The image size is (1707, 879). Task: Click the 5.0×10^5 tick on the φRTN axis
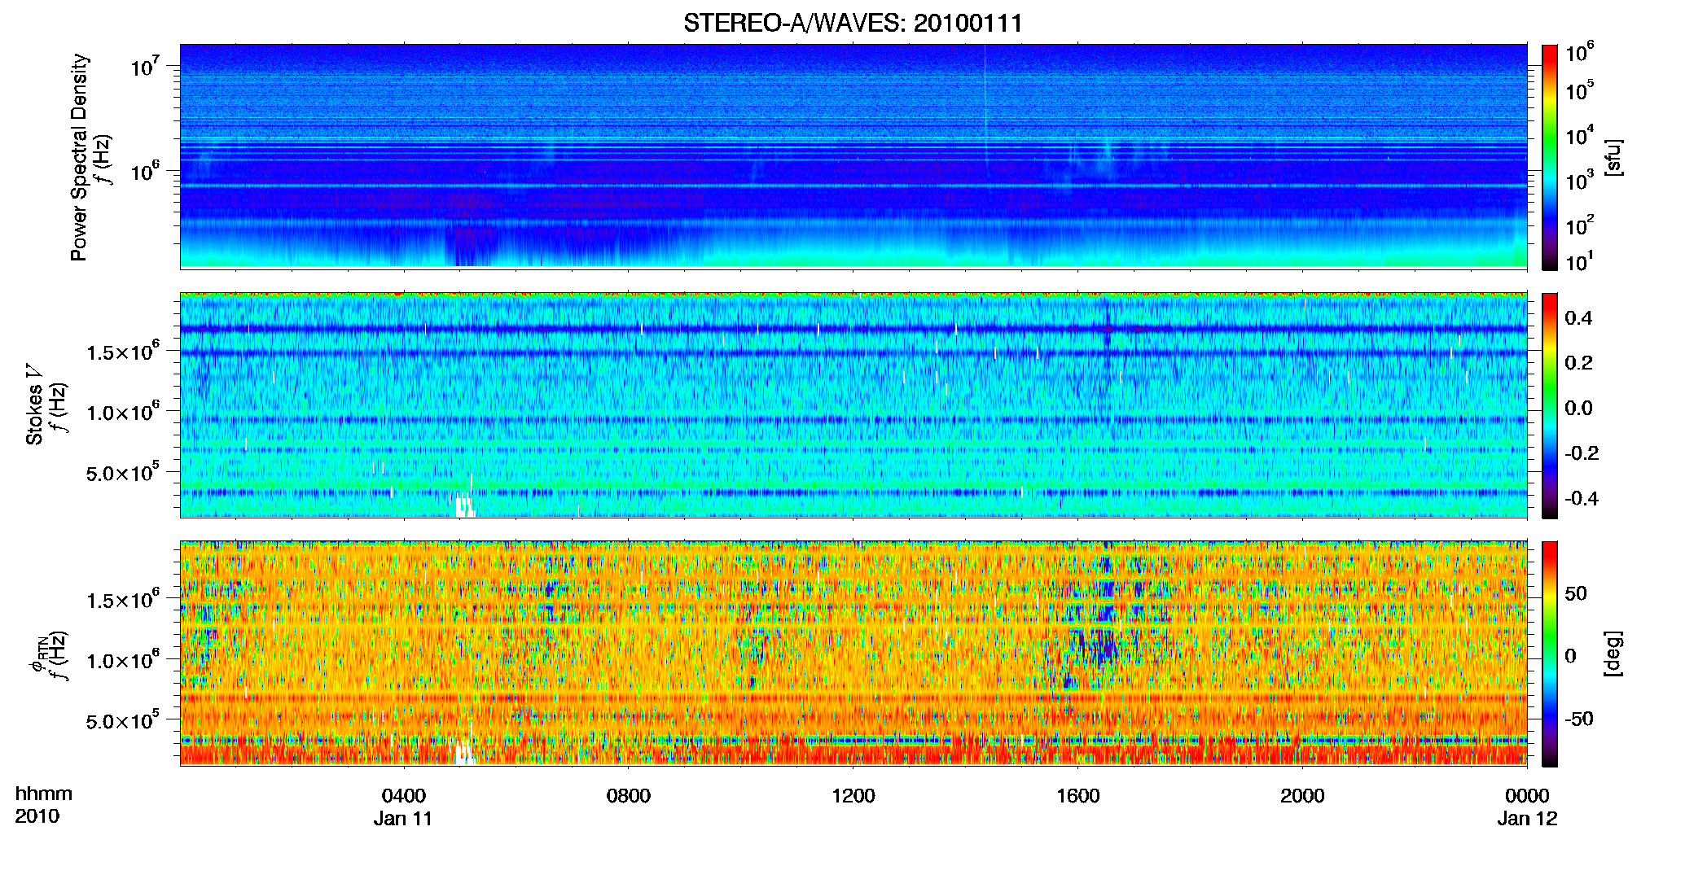point(123,720)
